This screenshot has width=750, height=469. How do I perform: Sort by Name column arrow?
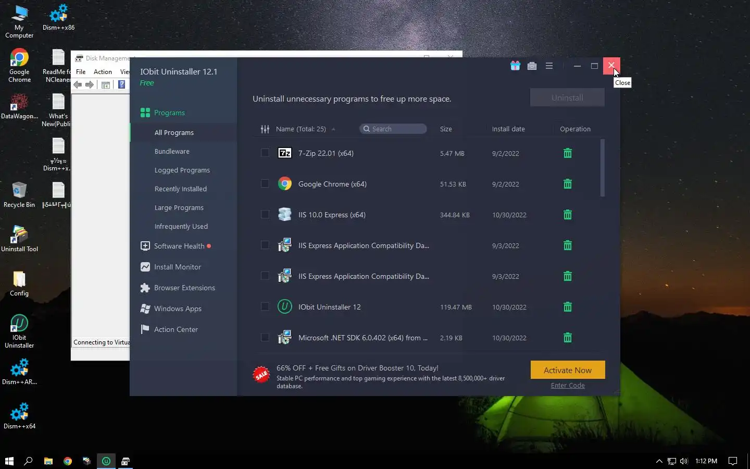[x=333, y=129]
